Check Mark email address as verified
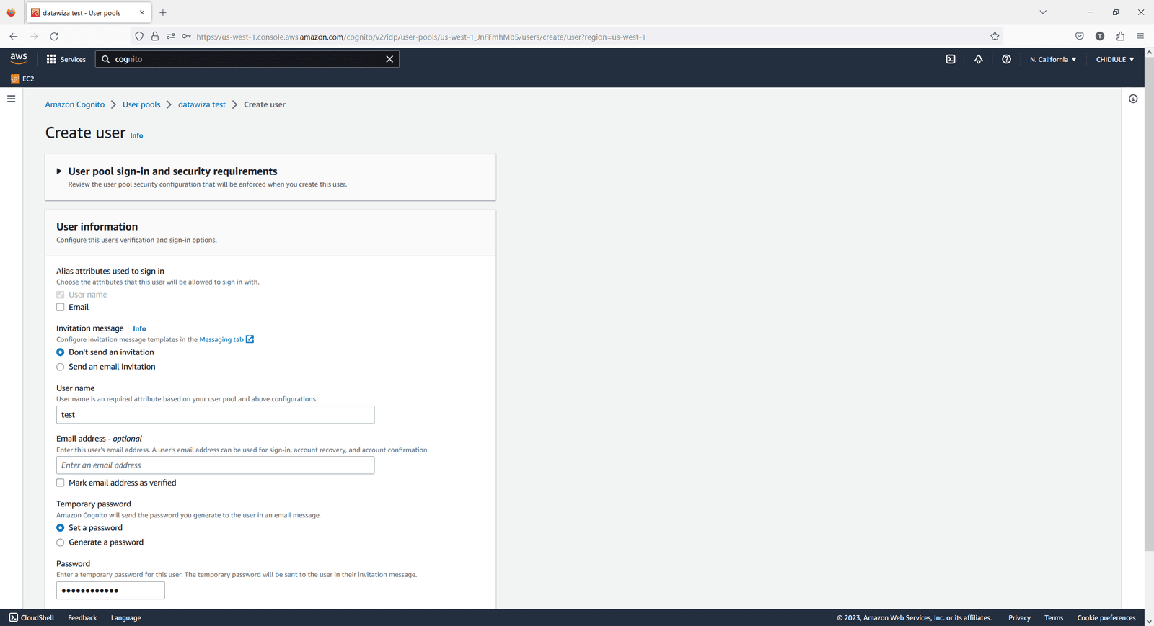Image resolution: width=1154 pixels, height=626 pixels. click(x=61, y=483)
